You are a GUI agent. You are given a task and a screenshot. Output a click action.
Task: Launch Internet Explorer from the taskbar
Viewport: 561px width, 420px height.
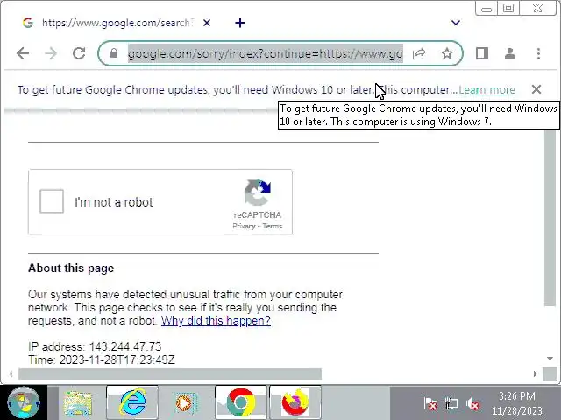132,402
